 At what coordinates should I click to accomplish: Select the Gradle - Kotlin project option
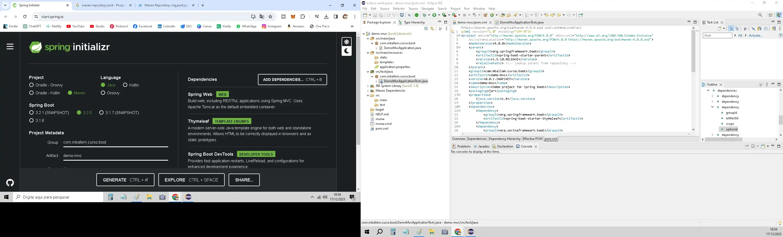45,93
